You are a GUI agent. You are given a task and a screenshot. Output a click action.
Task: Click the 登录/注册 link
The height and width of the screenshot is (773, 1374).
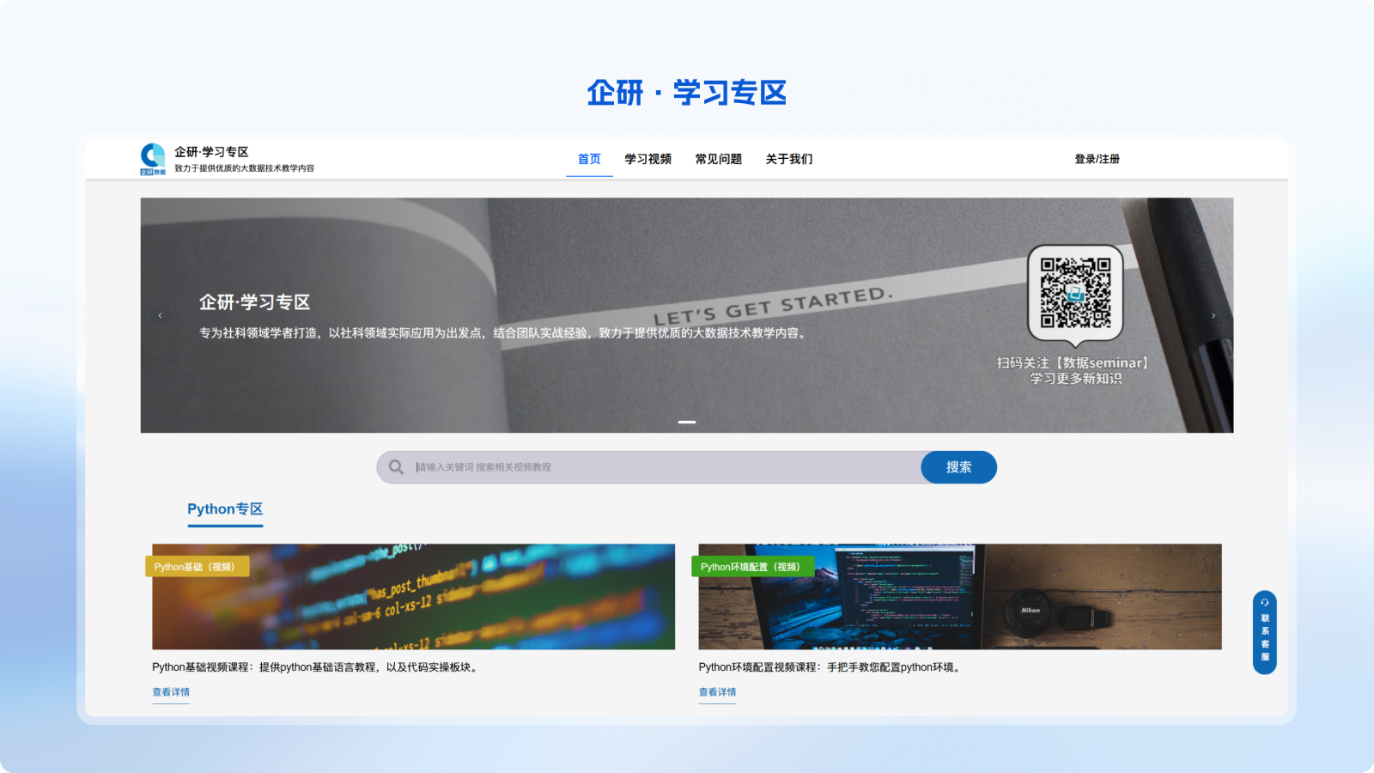point(1097,159)
